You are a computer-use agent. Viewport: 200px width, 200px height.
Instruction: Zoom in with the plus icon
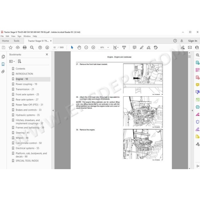point(93,48)
